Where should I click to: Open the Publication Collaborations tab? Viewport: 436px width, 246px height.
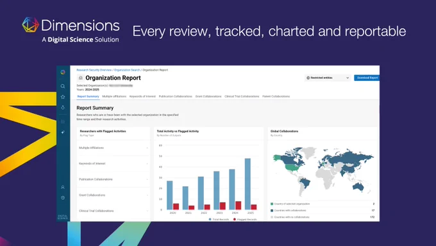176,96
